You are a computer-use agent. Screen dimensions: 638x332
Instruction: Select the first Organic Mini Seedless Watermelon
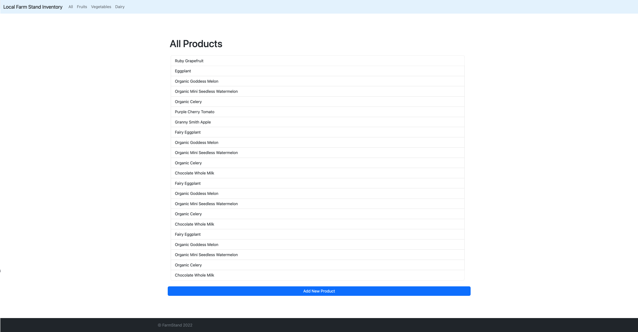click(x=206, y=91)
